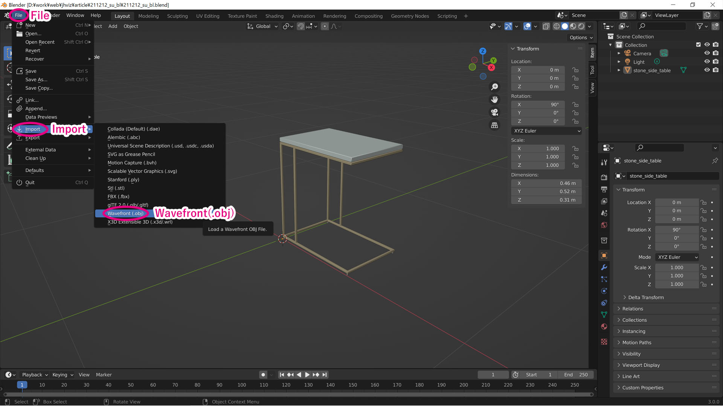The width and height of the screenshot is (723, 406).
Task: Open the Tool properties tab icon
Action: 604,162
